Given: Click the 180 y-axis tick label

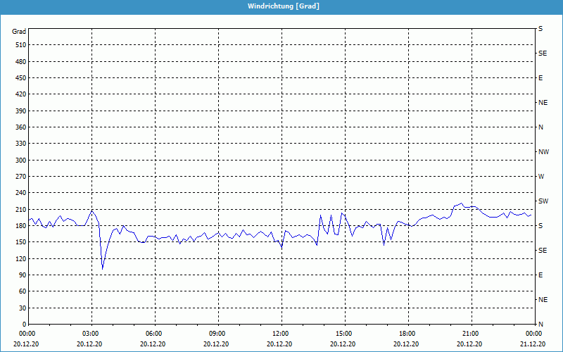Looking at the screenshot, I should tap(19, 226).
